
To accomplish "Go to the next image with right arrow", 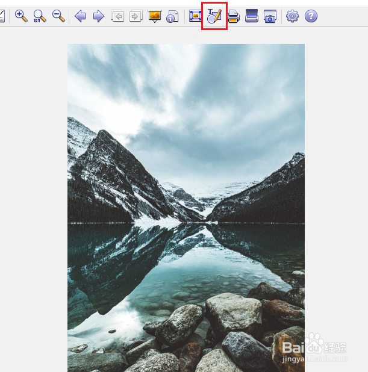I will pyautogui.click(x=99, y=16).
